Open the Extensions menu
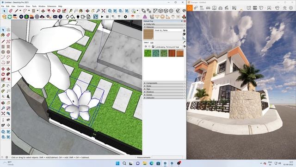 click(x=52, y=6)
